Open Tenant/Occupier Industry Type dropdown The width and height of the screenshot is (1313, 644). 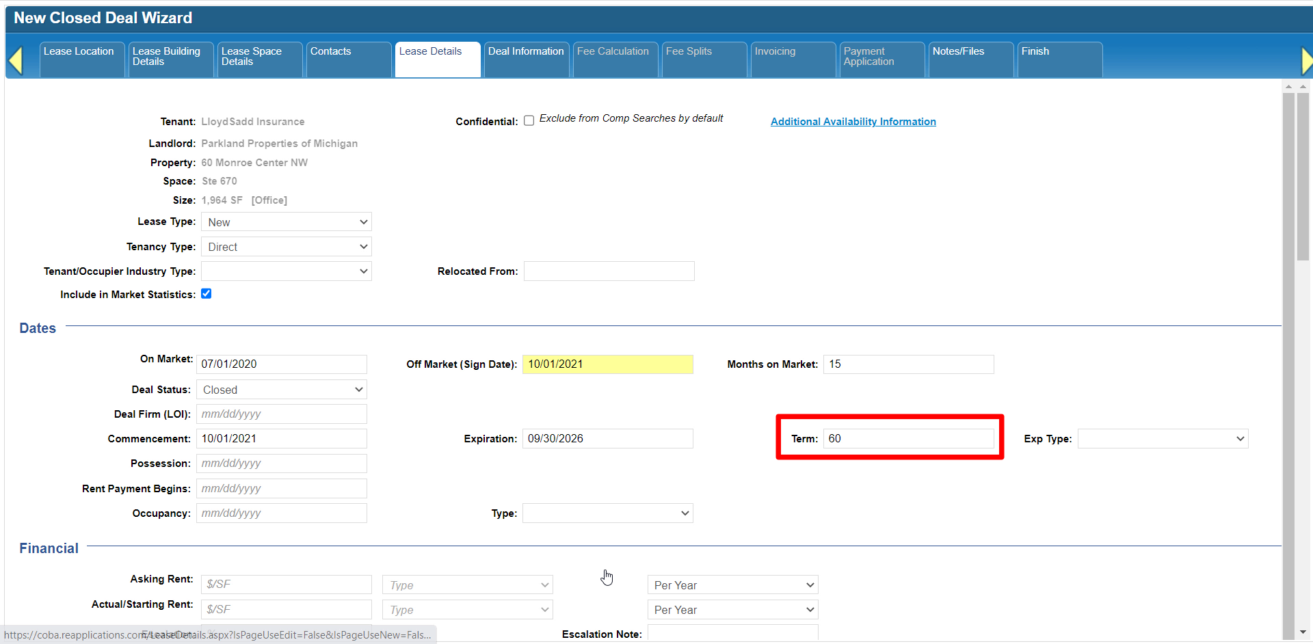[286, 271]
